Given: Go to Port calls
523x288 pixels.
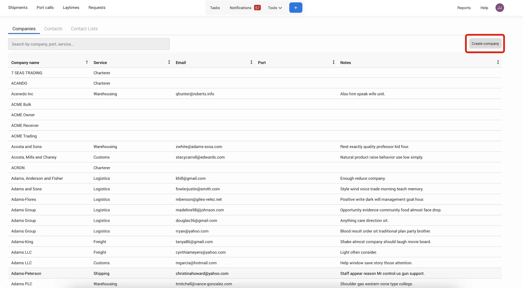Looking at the screenshot, I should click(45, 8).
